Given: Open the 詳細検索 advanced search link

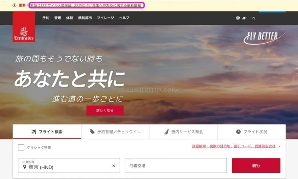Looking at the screenshot, I should click(x=234, y=146).
